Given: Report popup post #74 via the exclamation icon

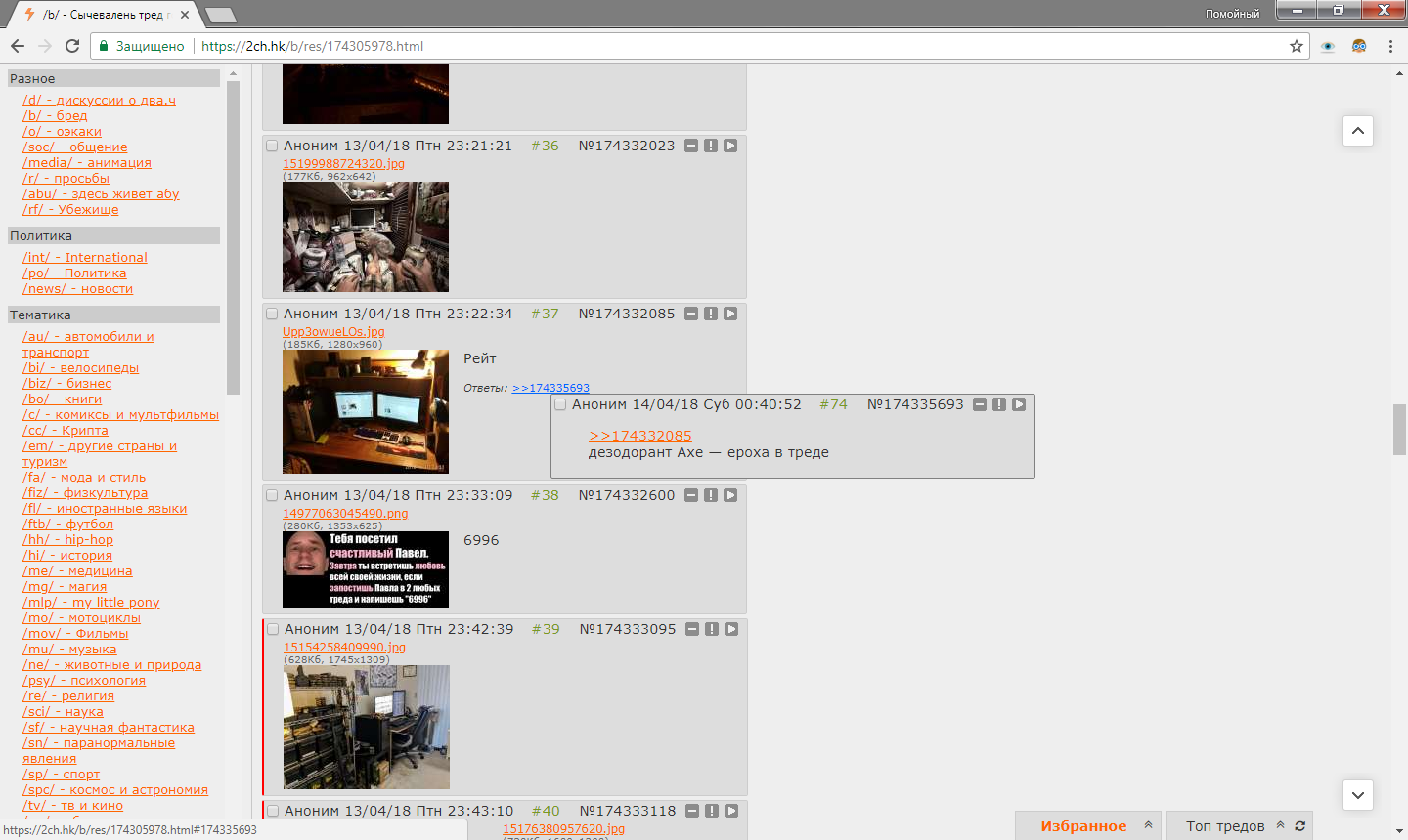Looking at the screenshot, I should tap(999, 404).
